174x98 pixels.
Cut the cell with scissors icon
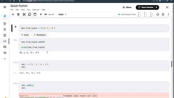click(24, 14)
